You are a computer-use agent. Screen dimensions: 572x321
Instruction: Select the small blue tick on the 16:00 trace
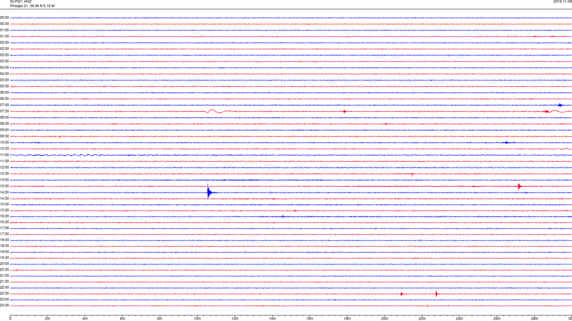click(x=282, y=216)
